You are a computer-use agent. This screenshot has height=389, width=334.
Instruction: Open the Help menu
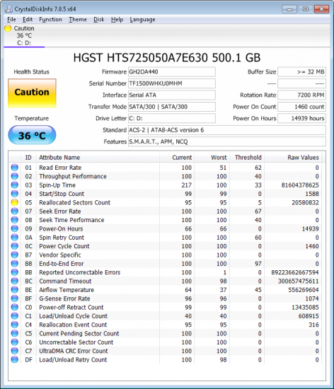(117, 19)
